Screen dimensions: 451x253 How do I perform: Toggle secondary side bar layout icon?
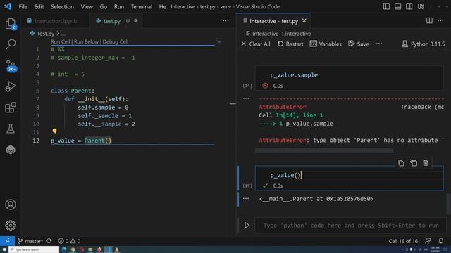coord(409,6)
